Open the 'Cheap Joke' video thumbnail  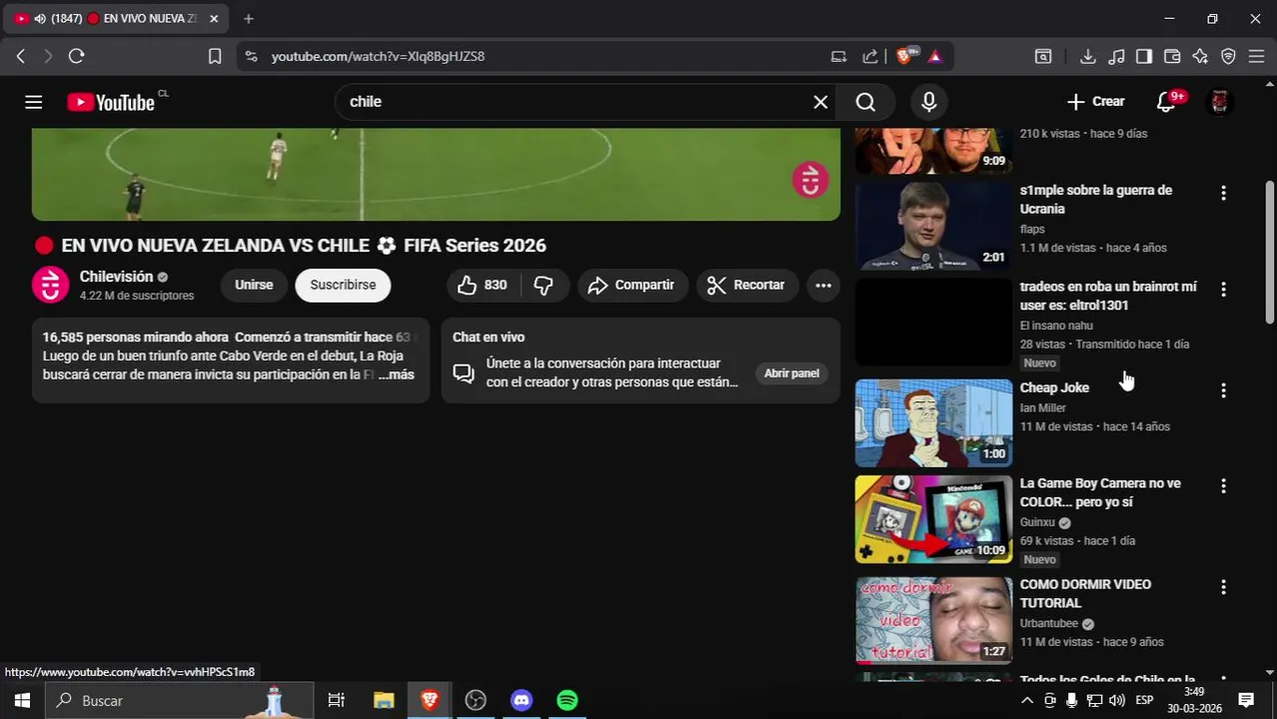click(x=933, y=423)
